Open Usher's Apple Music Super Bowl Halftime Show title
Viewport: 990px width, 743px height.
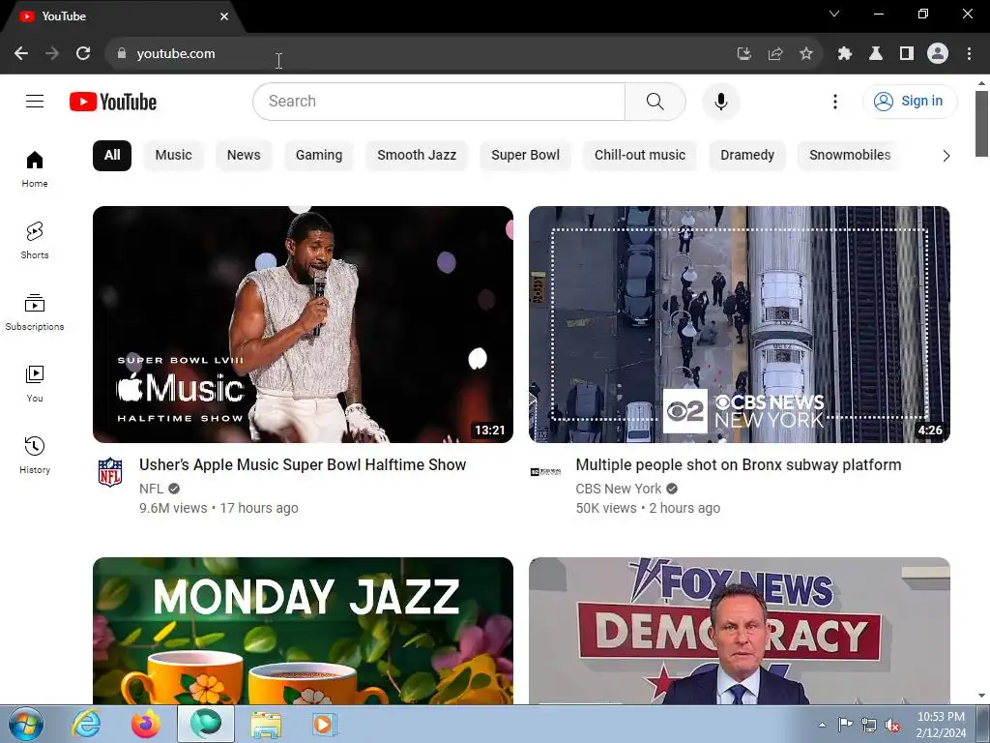tap(303, 465)
